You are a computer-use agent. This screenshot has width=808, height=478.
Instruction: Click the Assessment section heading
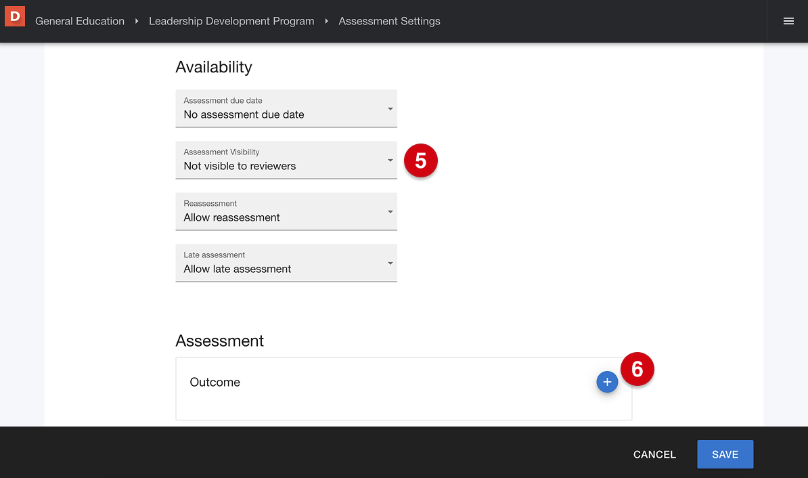[x=219, y=341]
